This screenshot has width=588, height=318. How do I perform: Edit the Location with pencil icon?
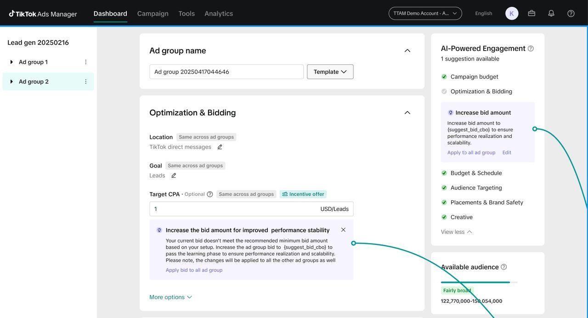click(220, 147)
